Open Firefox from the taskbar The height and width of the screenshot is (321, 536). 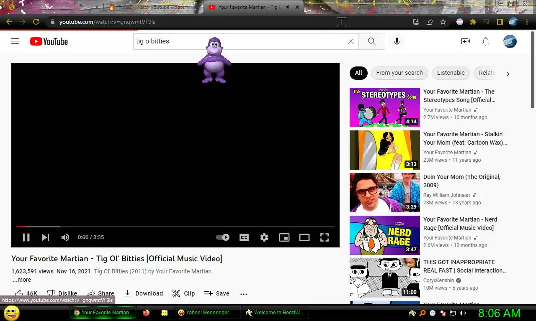click(x=146, y=313)
